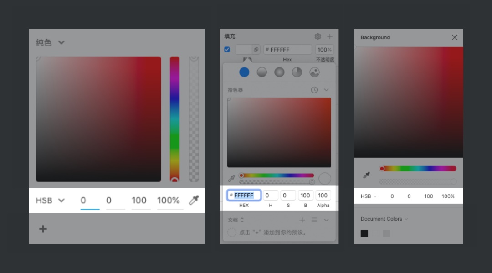Open the 纯色 dropdown
This screenshot has width=492, height=273.
point(50,42)
